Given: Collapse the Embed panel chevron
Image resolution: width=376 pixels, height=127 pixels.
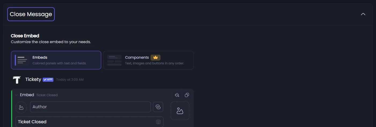Looking at the screenshot, I should pyautogui.click(x=16, y=95).
